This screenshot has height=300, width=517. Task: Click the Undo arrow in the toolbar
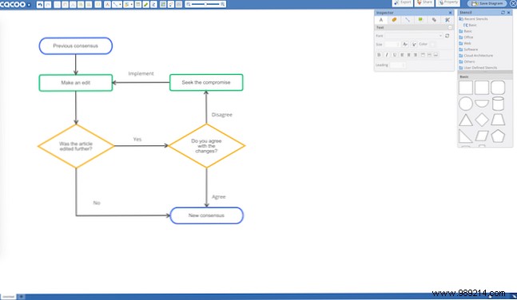click(x=40, y=5)
